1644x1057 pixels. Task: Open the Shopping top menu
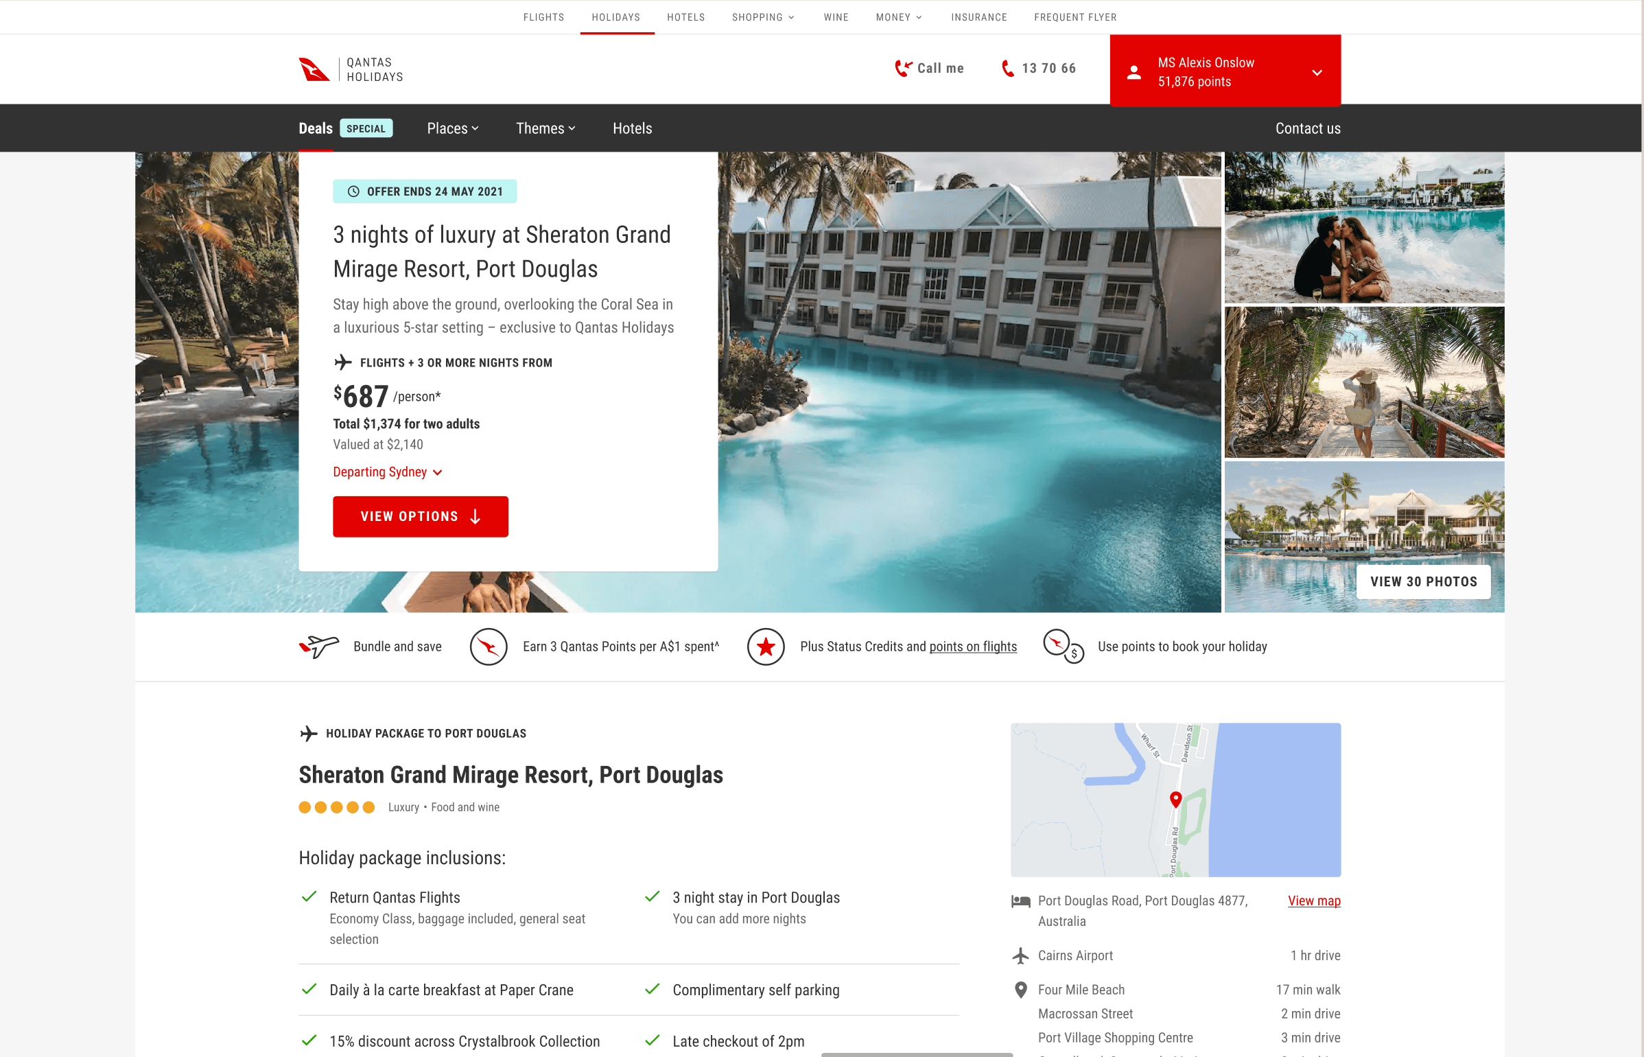(763, 17)
